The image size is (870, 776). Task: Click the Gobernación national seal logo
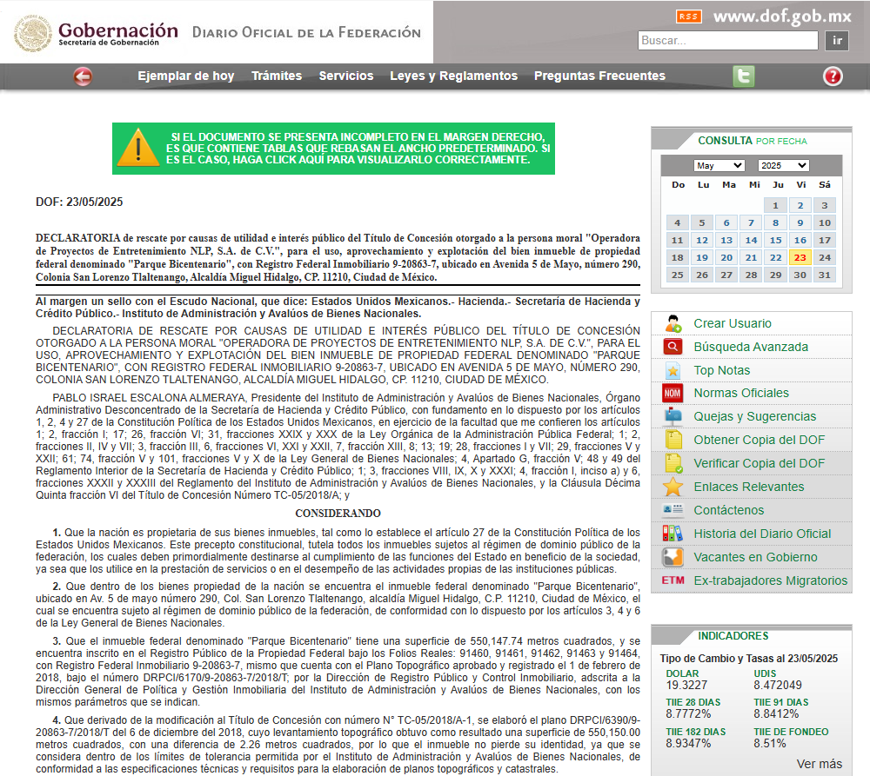click(x=33, y=33)
